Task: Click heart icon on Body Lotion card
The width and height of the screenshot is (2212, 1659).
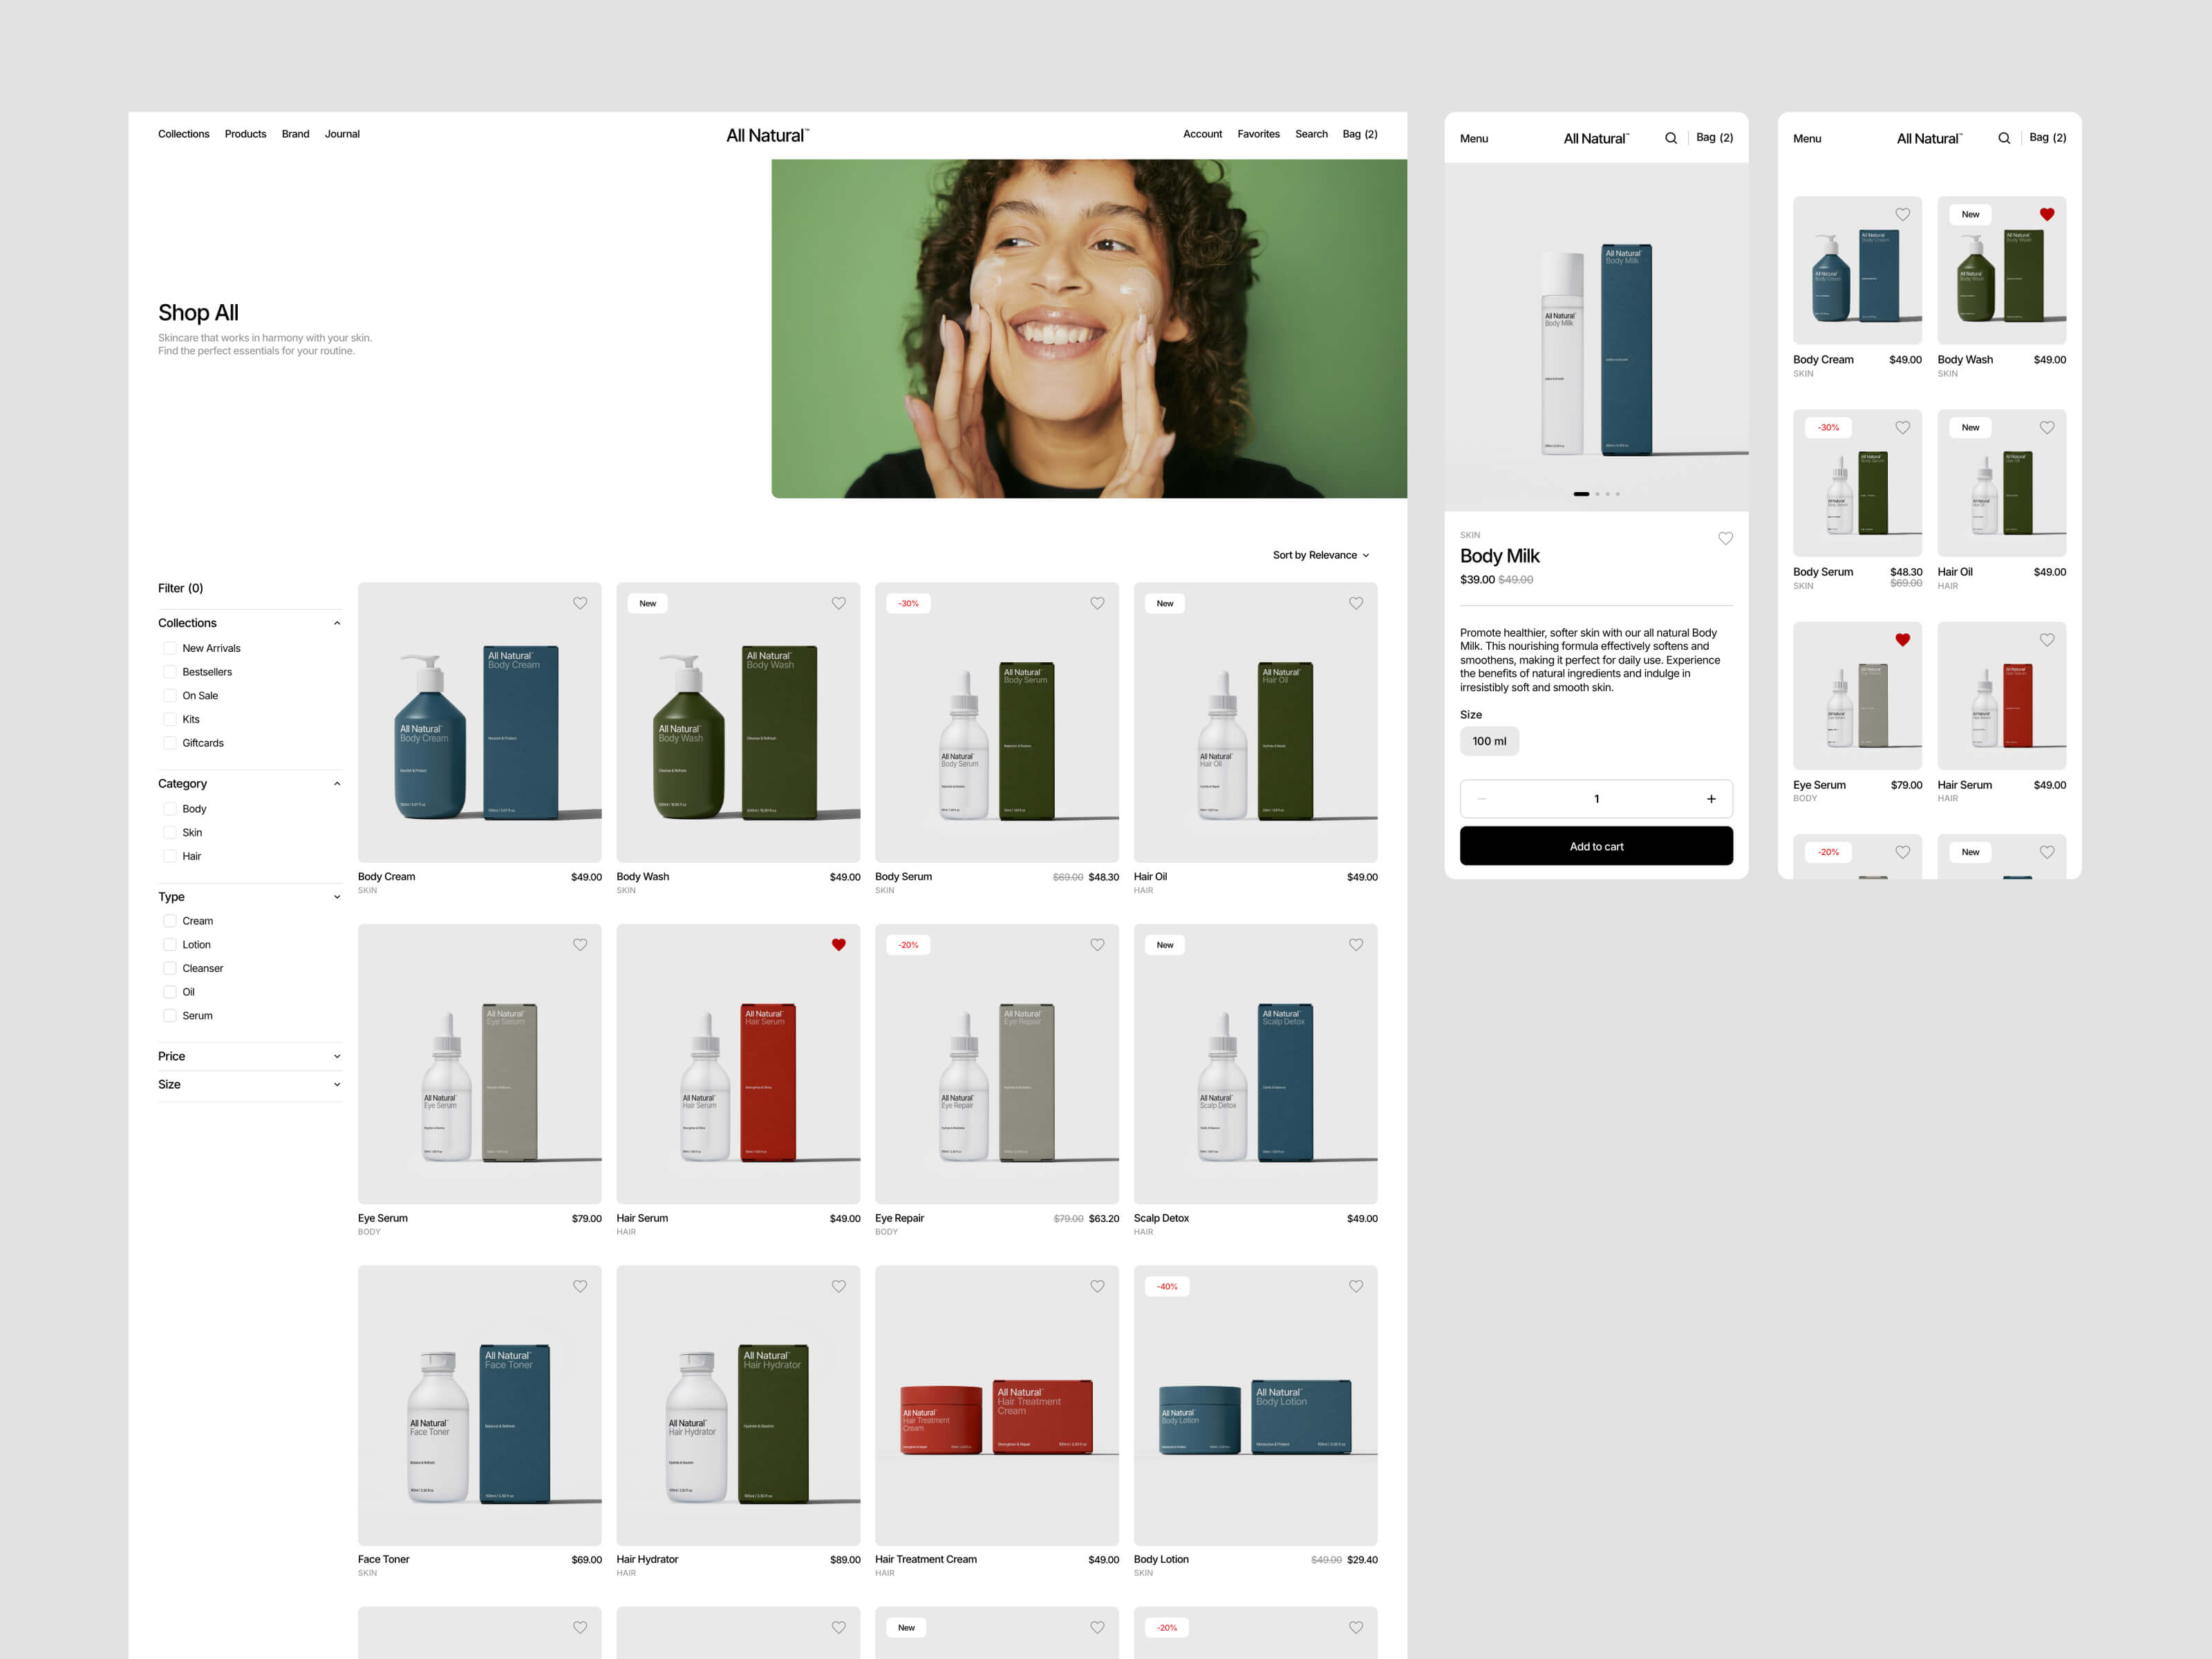Action: 1355,1286
